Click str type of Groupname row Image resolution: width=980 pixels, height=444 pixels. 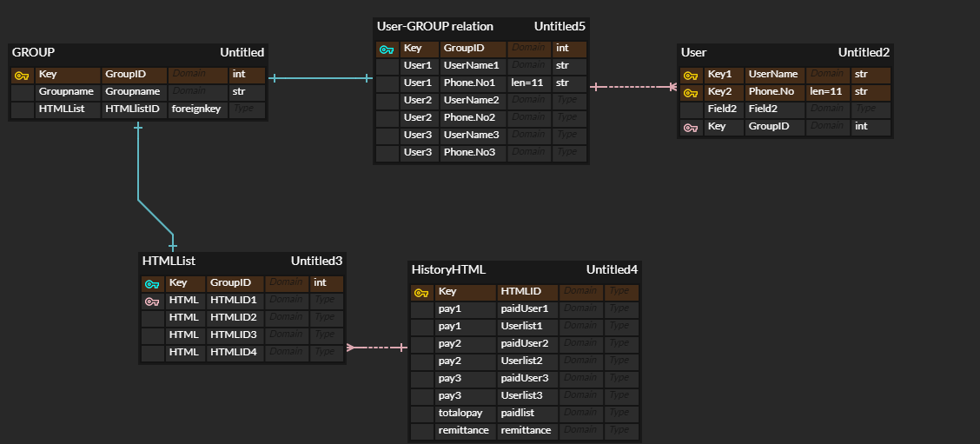pyautogui.click(x=247, y=93)
